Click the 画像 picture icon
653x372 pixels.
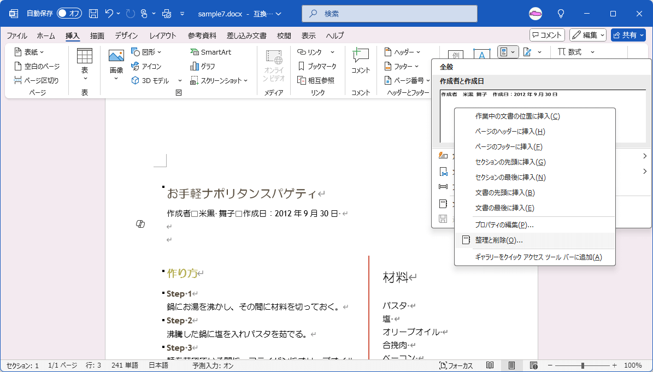coord(116,56)
